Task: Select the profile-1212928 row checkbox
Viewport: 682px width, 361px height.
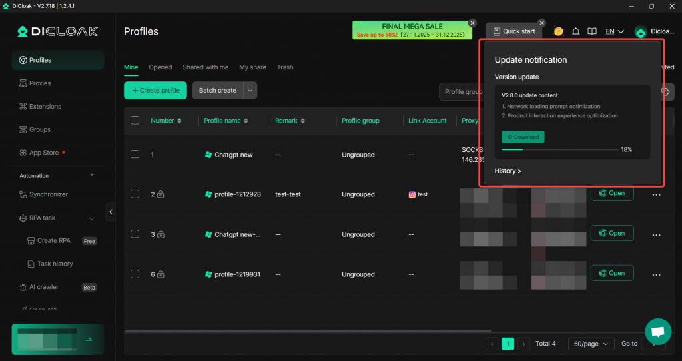Action: (135, 194)
